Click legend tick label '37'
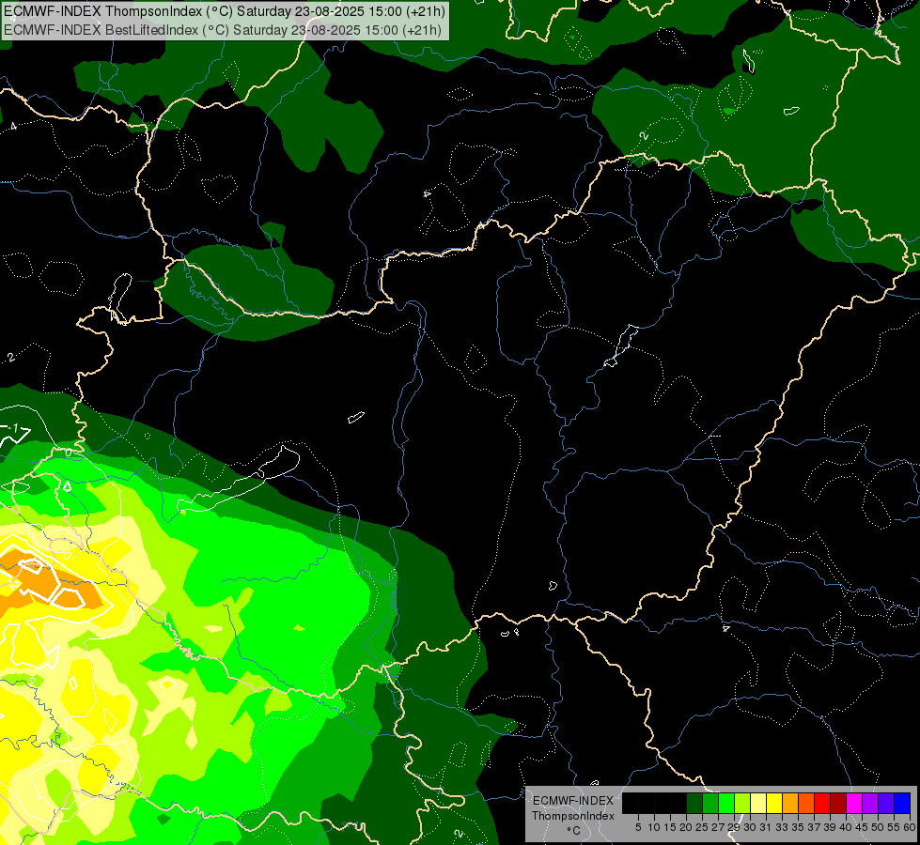 point(815,827)
